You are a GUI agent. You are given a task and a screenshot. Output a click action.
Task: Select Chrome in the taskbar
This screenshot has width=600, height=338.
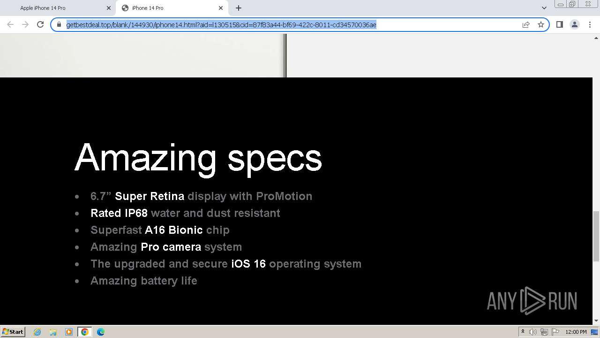tap(85, 332)
